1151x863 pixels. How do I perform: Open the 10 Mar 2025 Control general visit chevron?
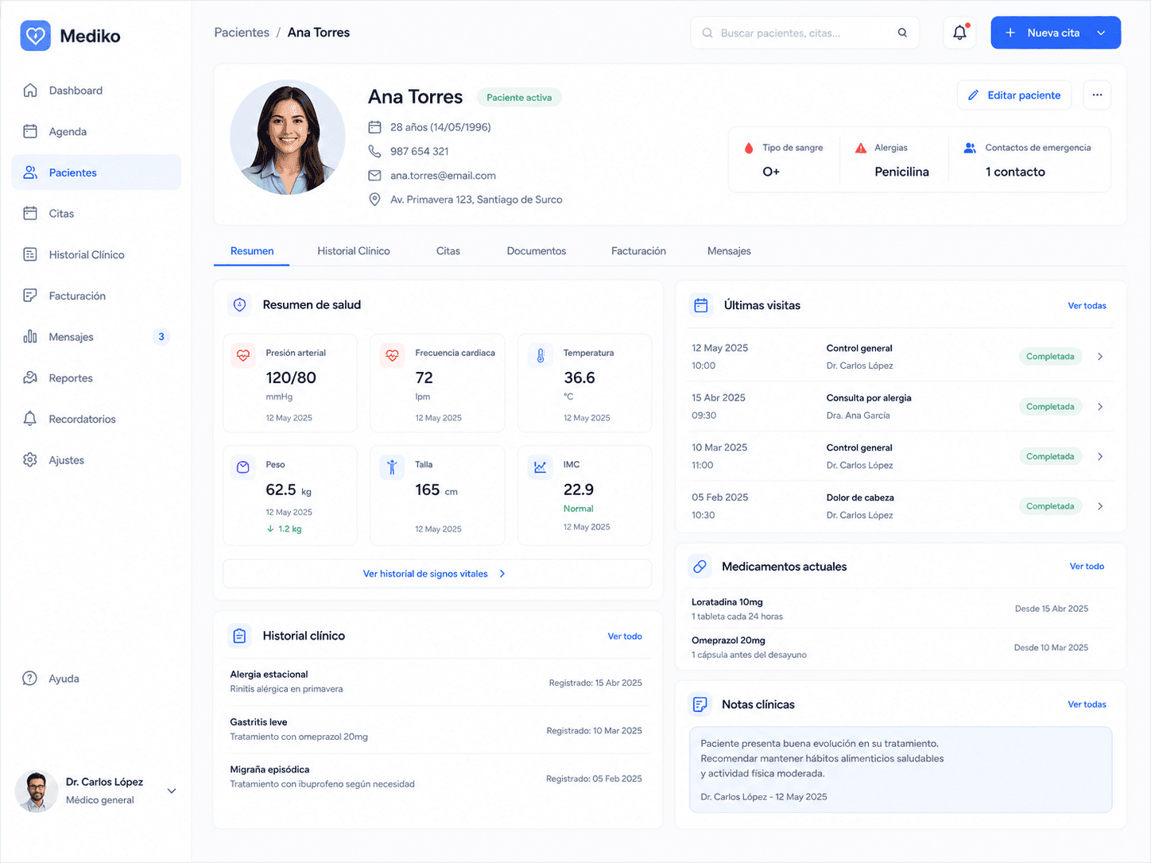1100,456
